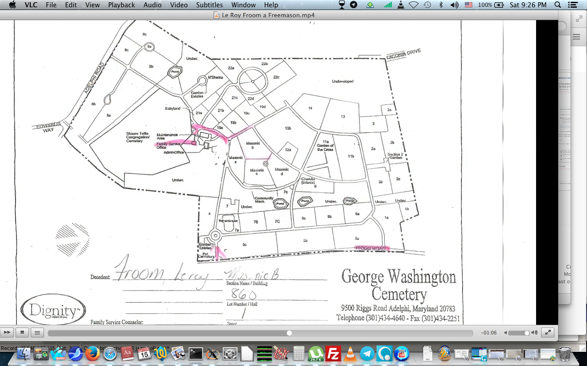
Task: Open the Audio menu
Action: (x=152, y=5)
